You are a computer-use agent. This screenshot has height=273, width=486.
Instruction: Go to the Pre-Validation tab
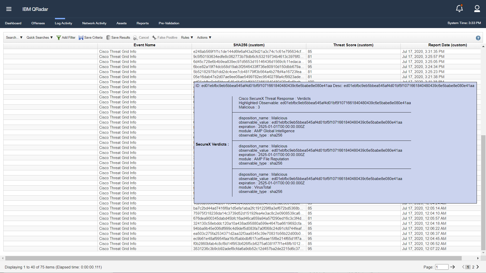click(x=169, y=23)
